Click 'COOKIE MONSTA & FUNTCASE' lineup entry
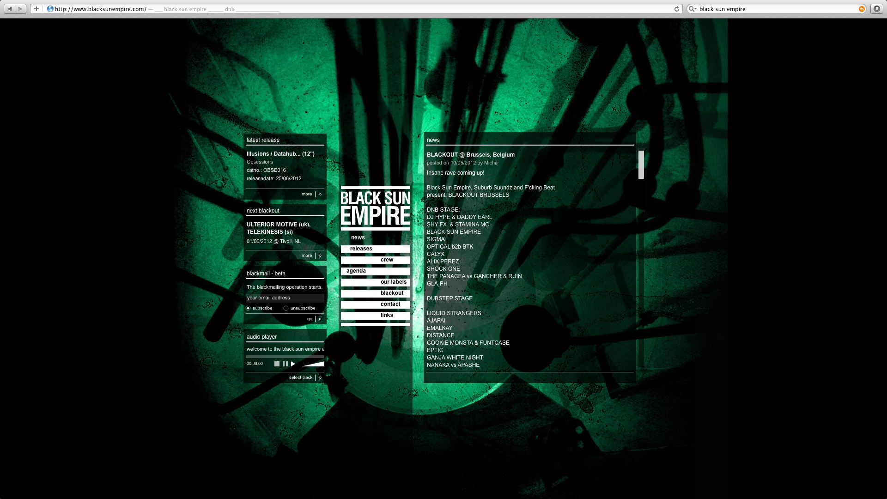Screen dimensions: 887x499 point(468,343)
